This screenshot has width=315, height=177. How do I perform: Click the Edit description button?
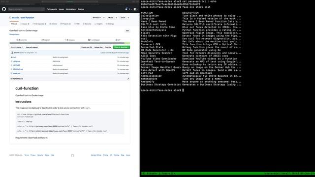[127, 30]
